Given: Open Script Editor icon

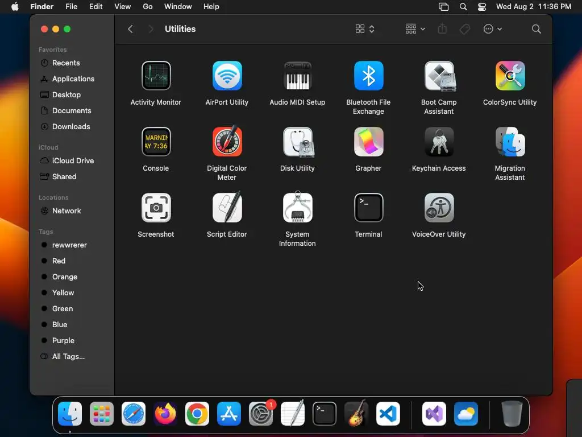Looking at the screenshot, I should pyautogui.click(x=227, y=207).
